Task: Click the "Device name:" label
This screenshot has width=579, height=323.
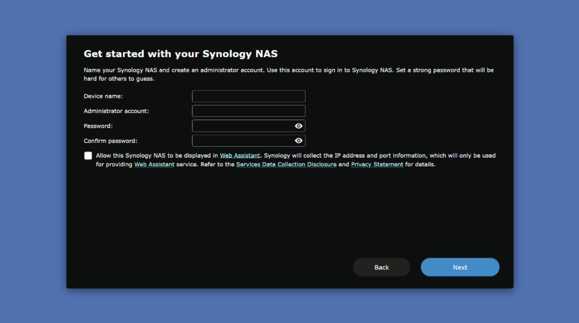Action: pos(103,96)
